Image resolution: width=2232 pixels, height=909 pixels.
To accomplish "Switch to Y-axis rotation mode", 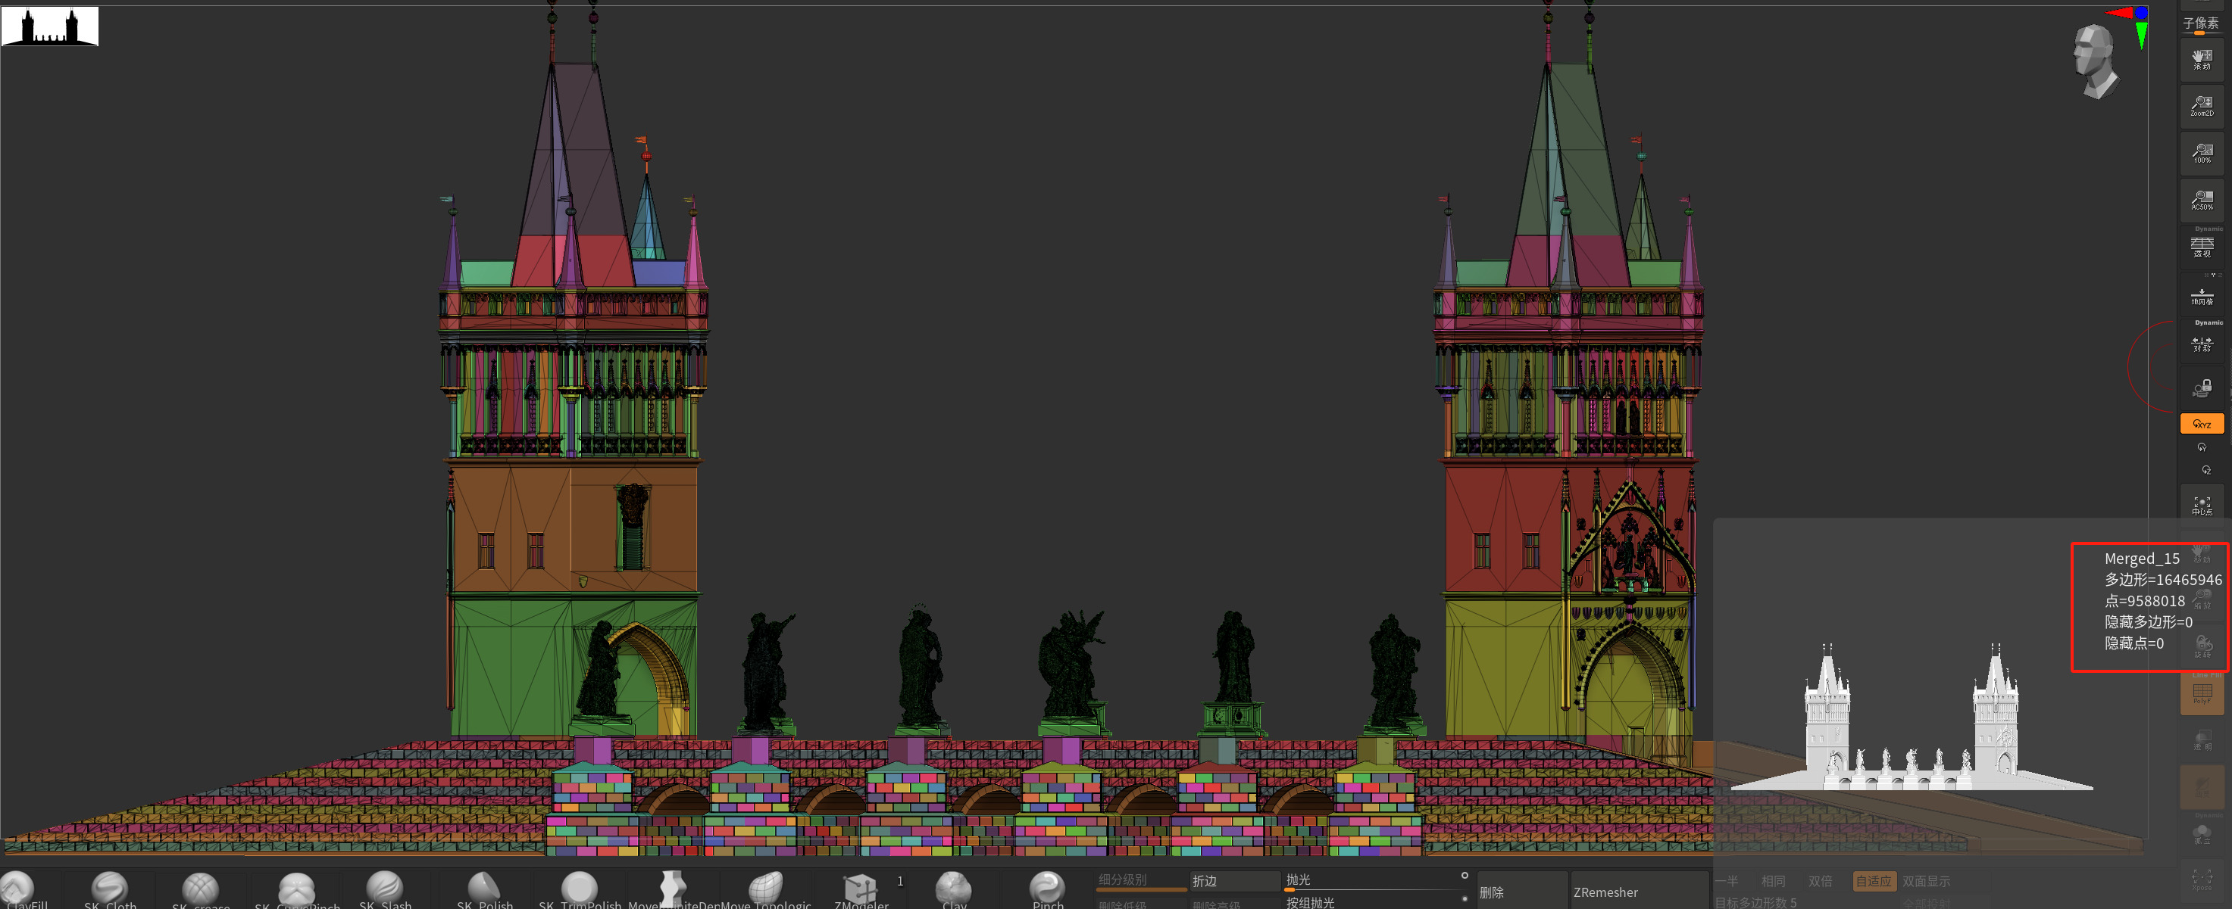I will [x=2202, y=447].
